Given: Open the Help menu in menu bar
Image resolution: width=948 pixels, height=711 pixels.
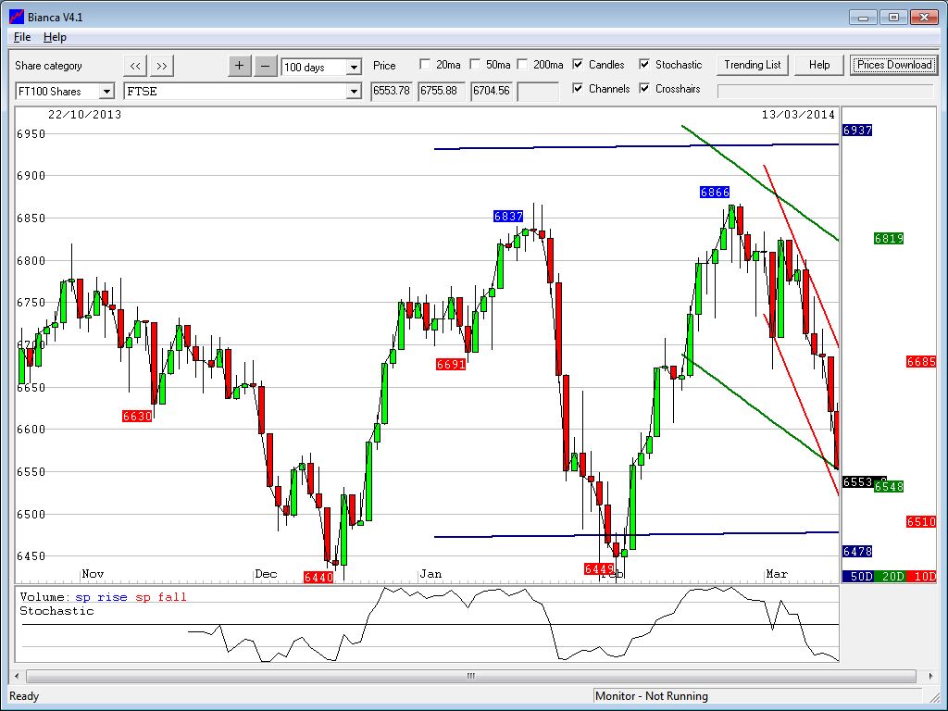Looking at the screenshot, I should (55, 37).
